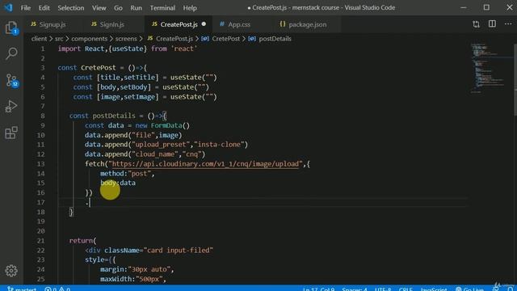Click the closing brace on line 18

click(x=71, y=212)
